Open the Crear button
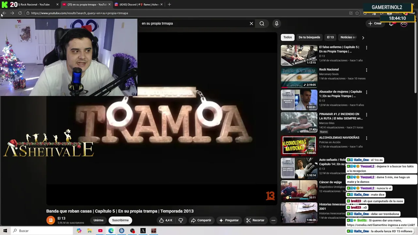This screenshot has height=235, width=418. coord(375,23)
